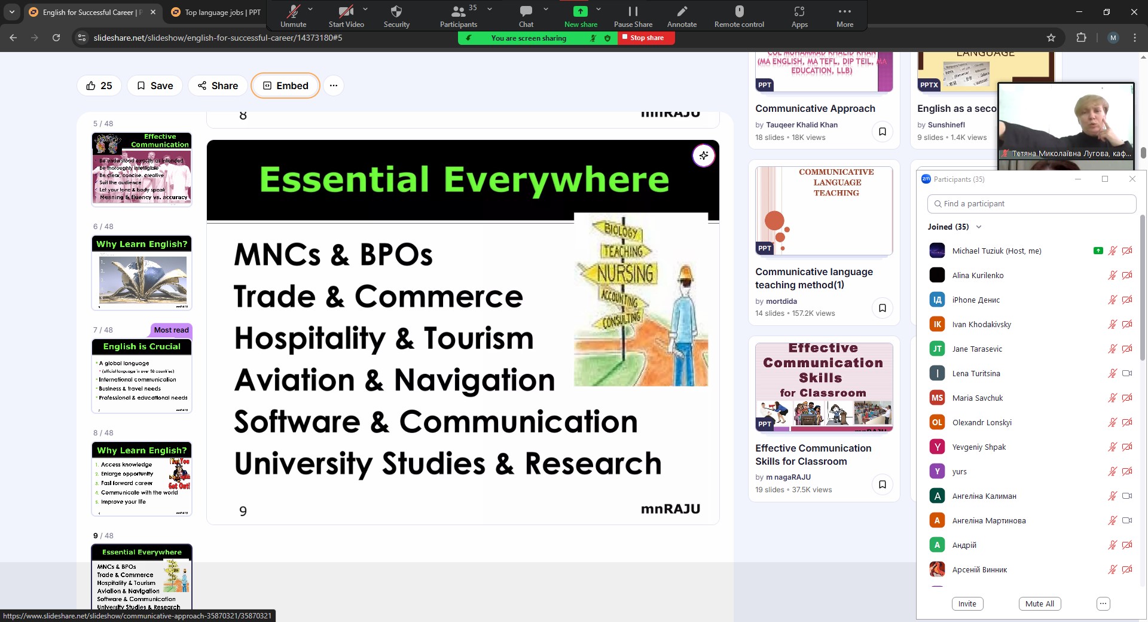
Task: Click the AI sparkle icon on slide
Action: pos(704,155)
